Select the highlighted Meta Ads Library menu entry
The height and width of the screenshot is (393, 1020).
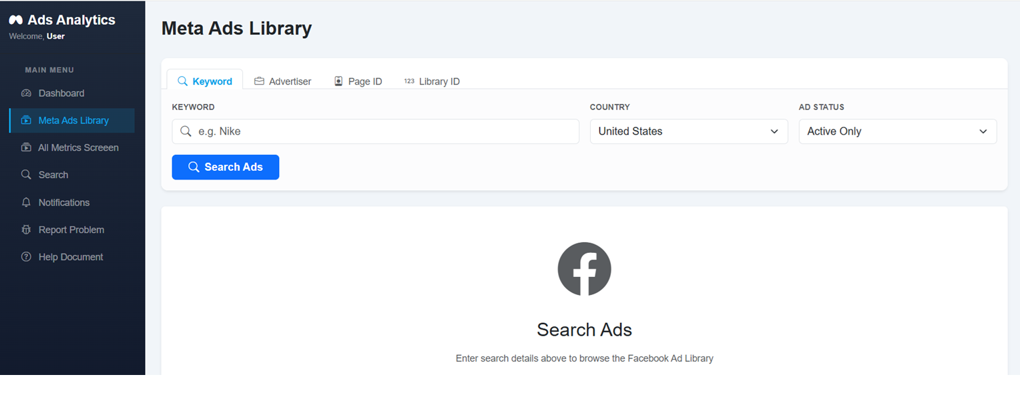(72, 120)
